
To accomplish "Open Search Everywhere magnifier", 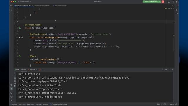I will (x=173, y=2).
